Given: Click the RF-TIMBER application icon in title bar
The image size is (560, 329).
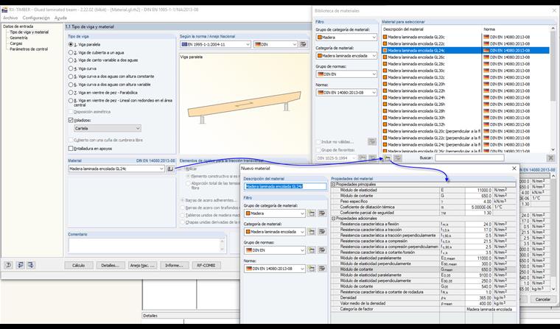Looking at the screenshot, I should [x=4, y=10].
